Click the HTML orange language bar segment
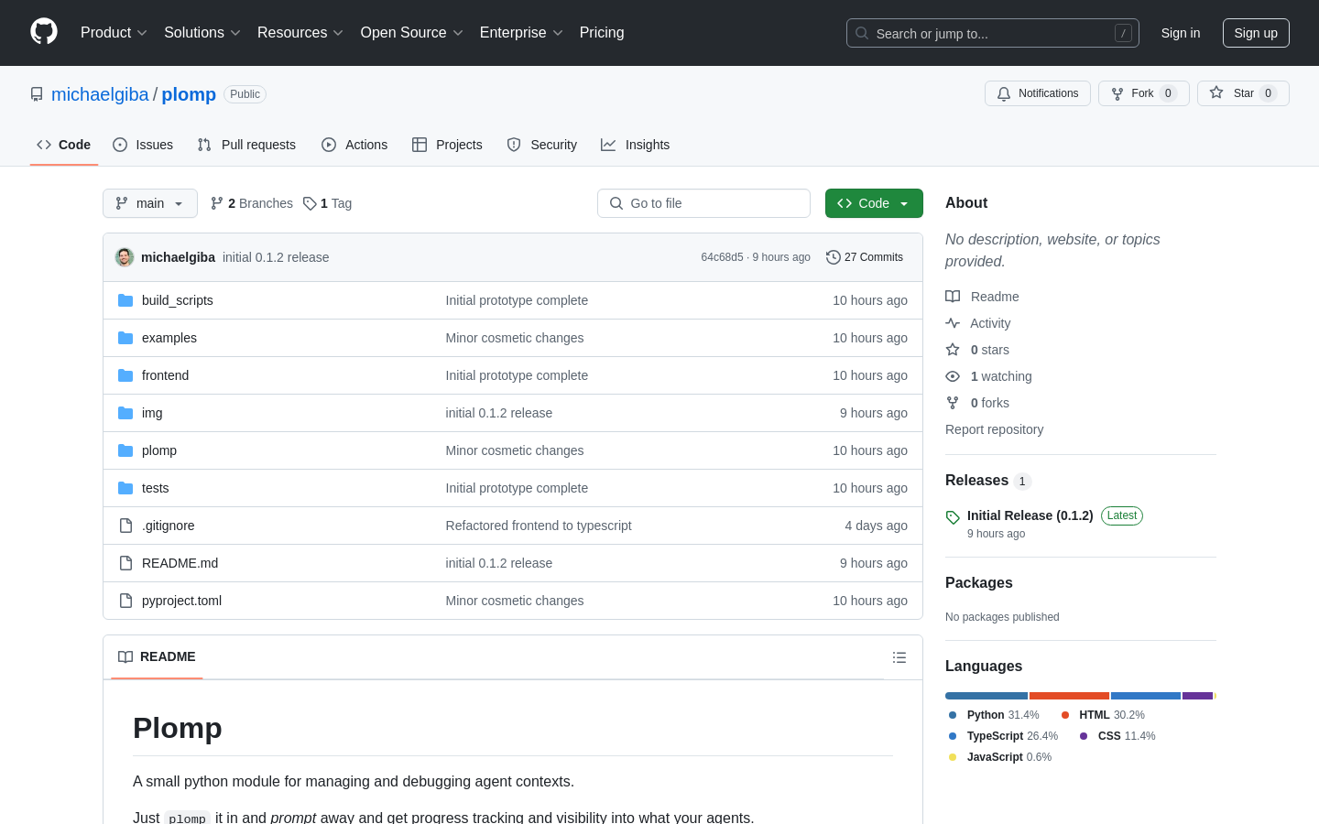Image resolution: width=1319 pixels, height=824 pixels. pyautogui.click(x=1069, y=696)
